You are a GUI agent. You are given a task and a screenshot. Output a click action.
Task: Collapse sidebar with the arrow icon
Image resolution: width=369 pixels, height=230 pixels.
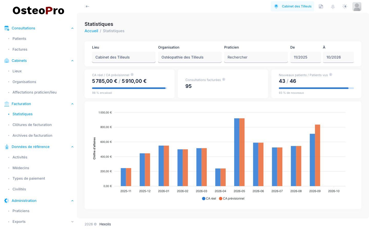click(87, 6)
